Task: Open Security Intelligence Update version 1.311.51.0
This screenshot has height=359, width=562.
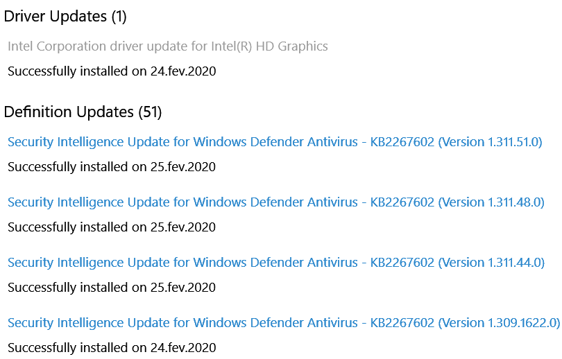Action: (x=274, y=142)
